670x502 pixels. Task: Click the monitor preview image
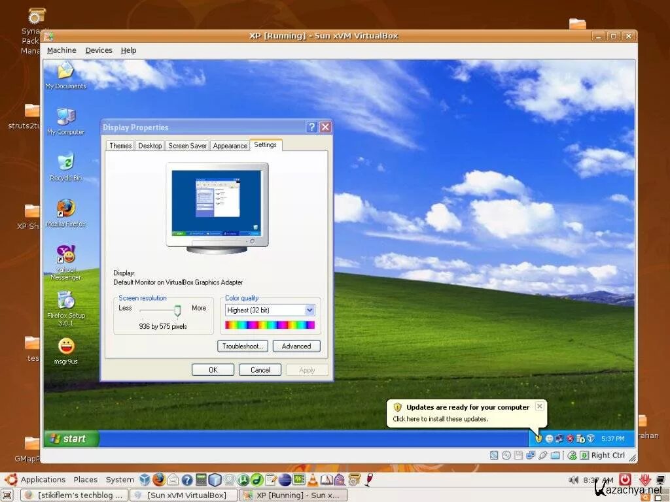coord(217,207)
